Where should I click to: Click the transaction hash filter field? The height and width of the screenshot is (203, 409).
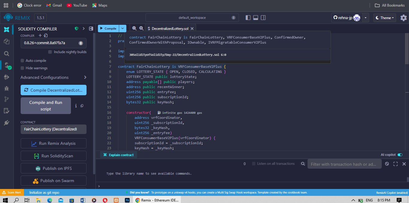[344, 164]
